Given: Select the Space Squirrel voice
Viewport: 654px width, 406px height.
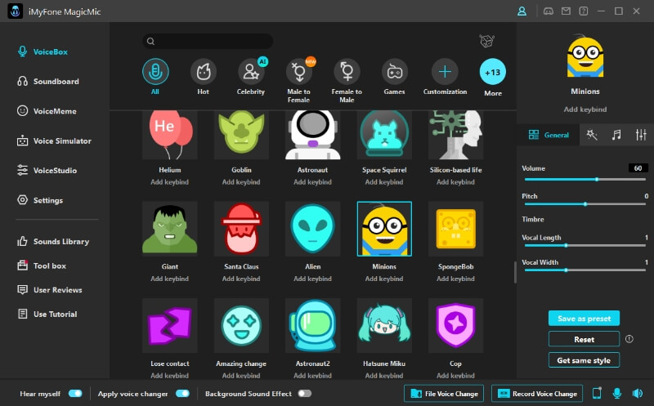Looking at the screenshot, I should pyautogui.click(x=384, y=135).
